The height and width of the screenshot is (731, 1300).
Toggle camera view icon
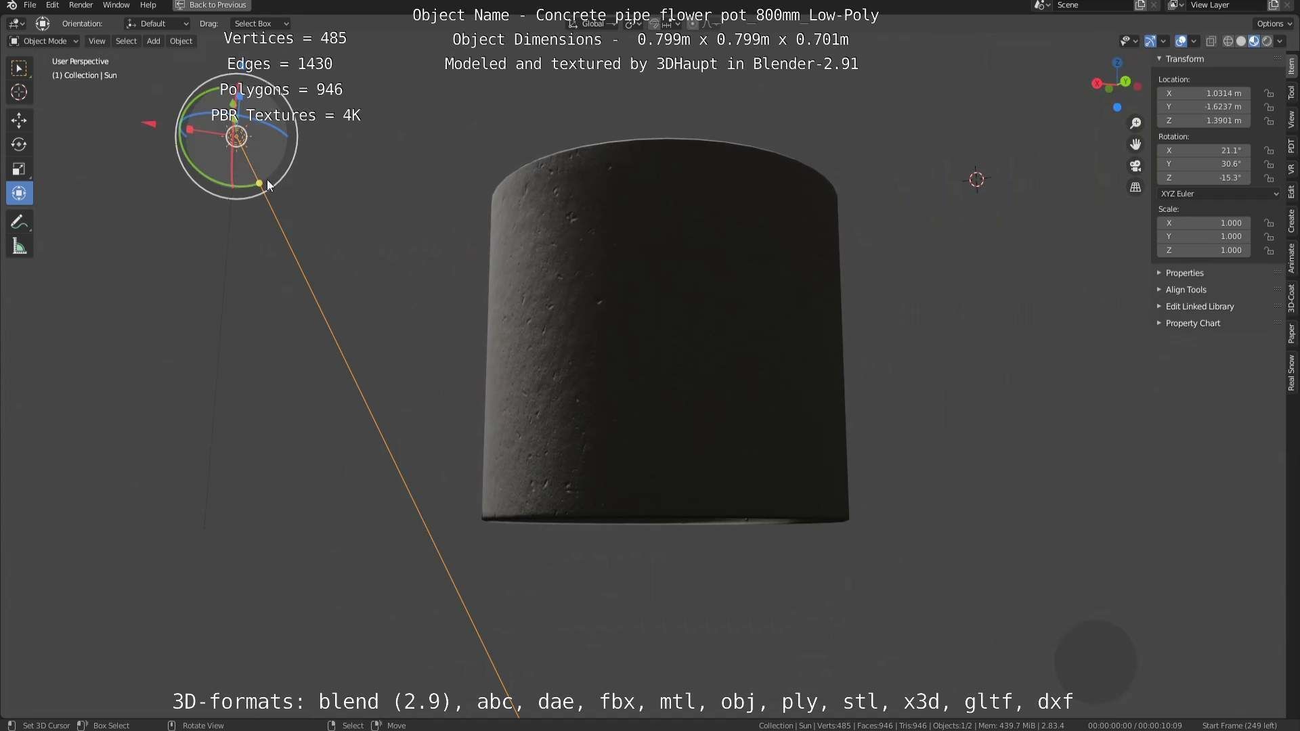point(1135,166)
